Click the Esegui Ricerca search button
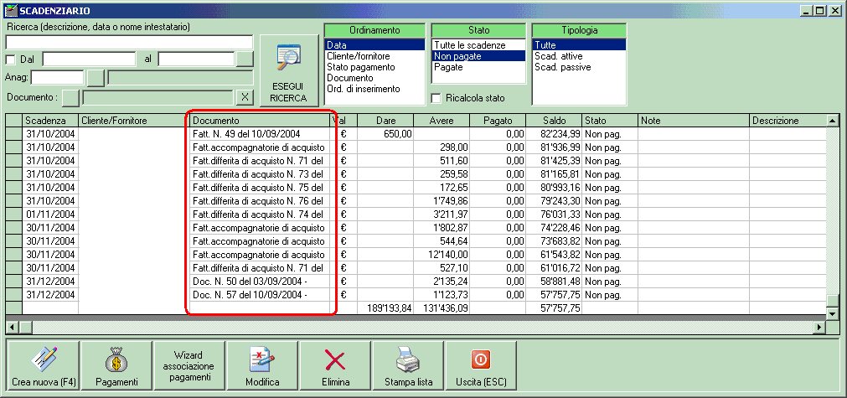 pos(288,70)
